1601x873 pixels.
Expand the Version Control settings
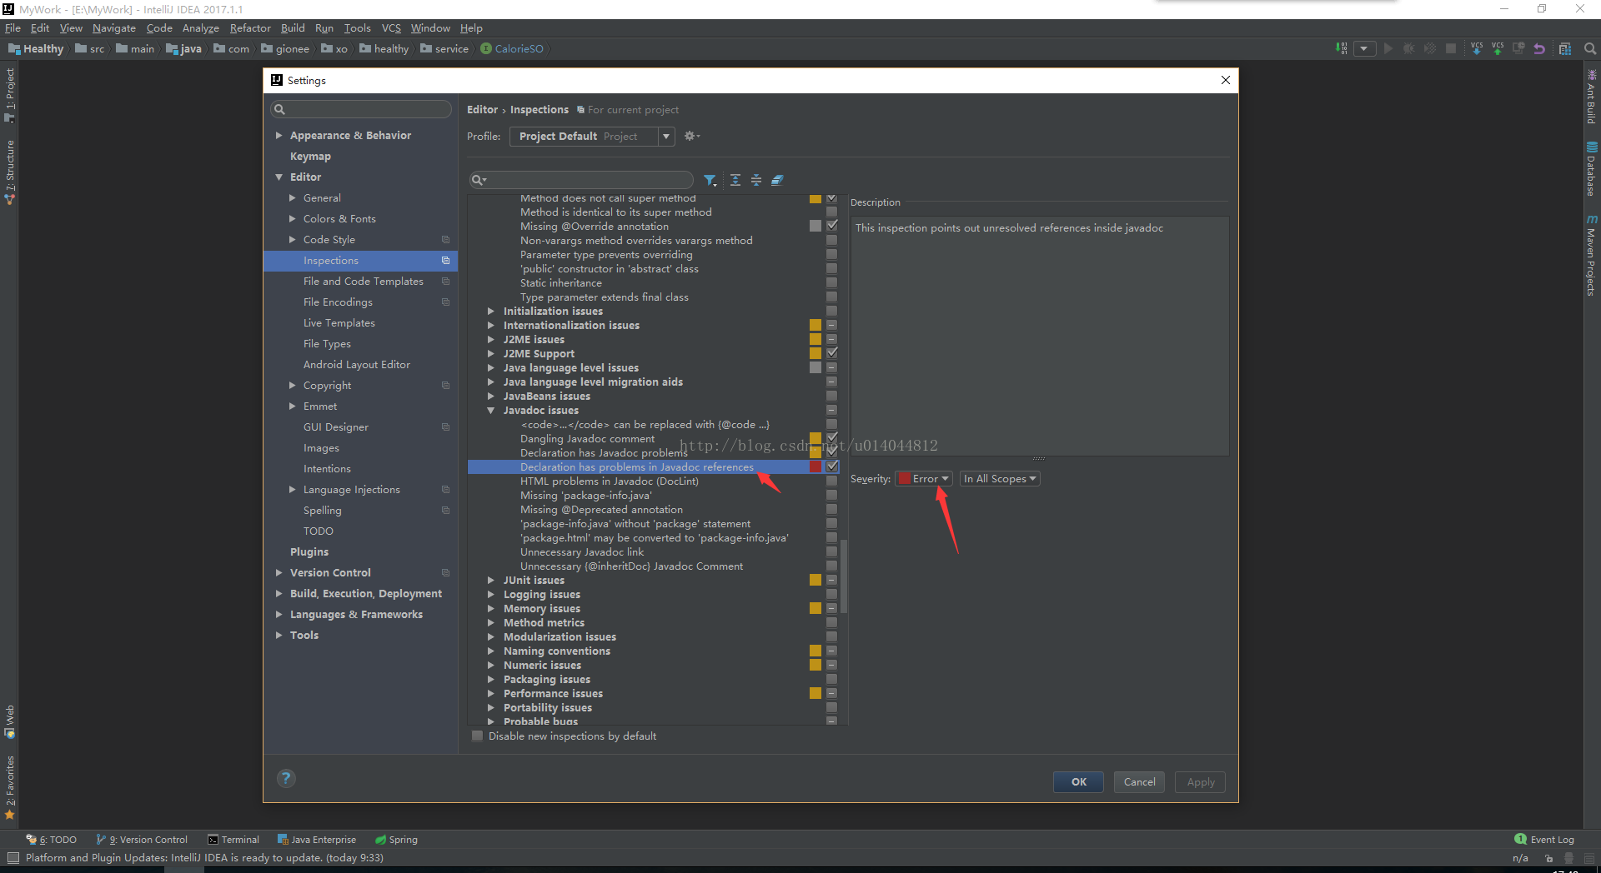tap(279, 572)
